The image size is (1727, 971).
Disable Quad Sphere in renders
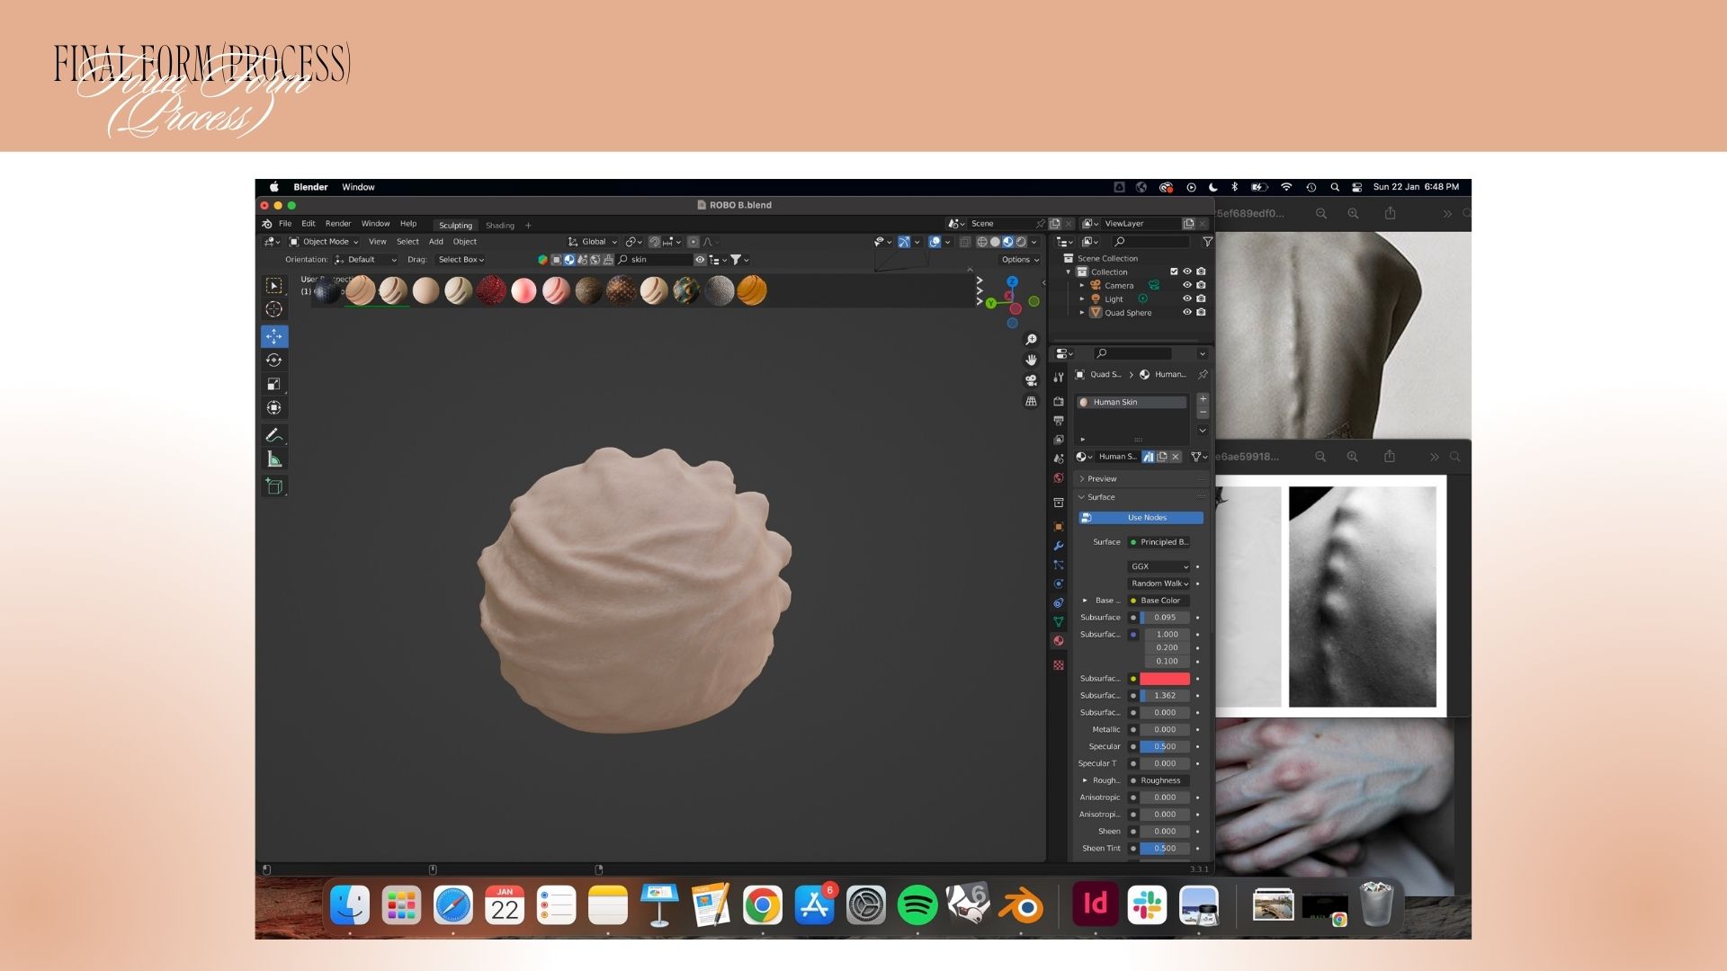(x=1201, y=312)
